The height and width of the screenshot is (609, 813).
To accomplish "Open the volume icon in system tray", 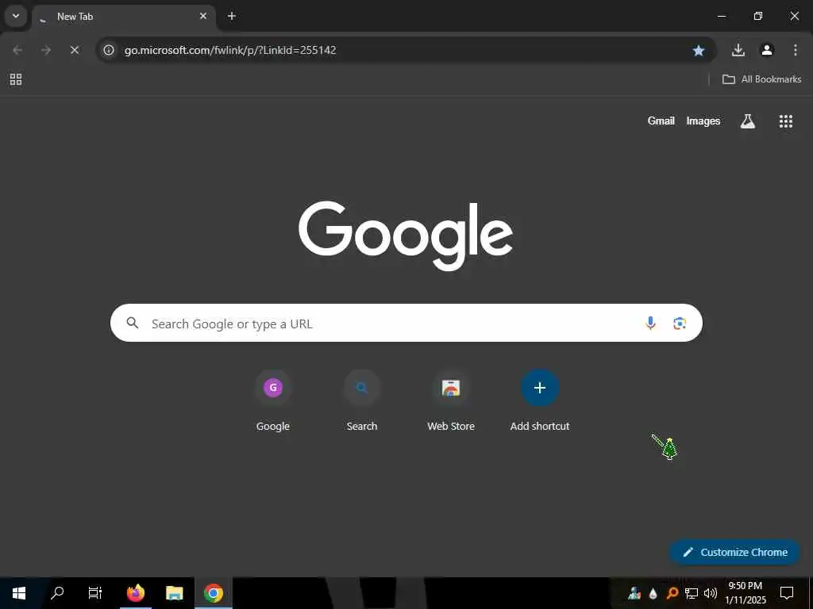I will (x=711, y=593).
